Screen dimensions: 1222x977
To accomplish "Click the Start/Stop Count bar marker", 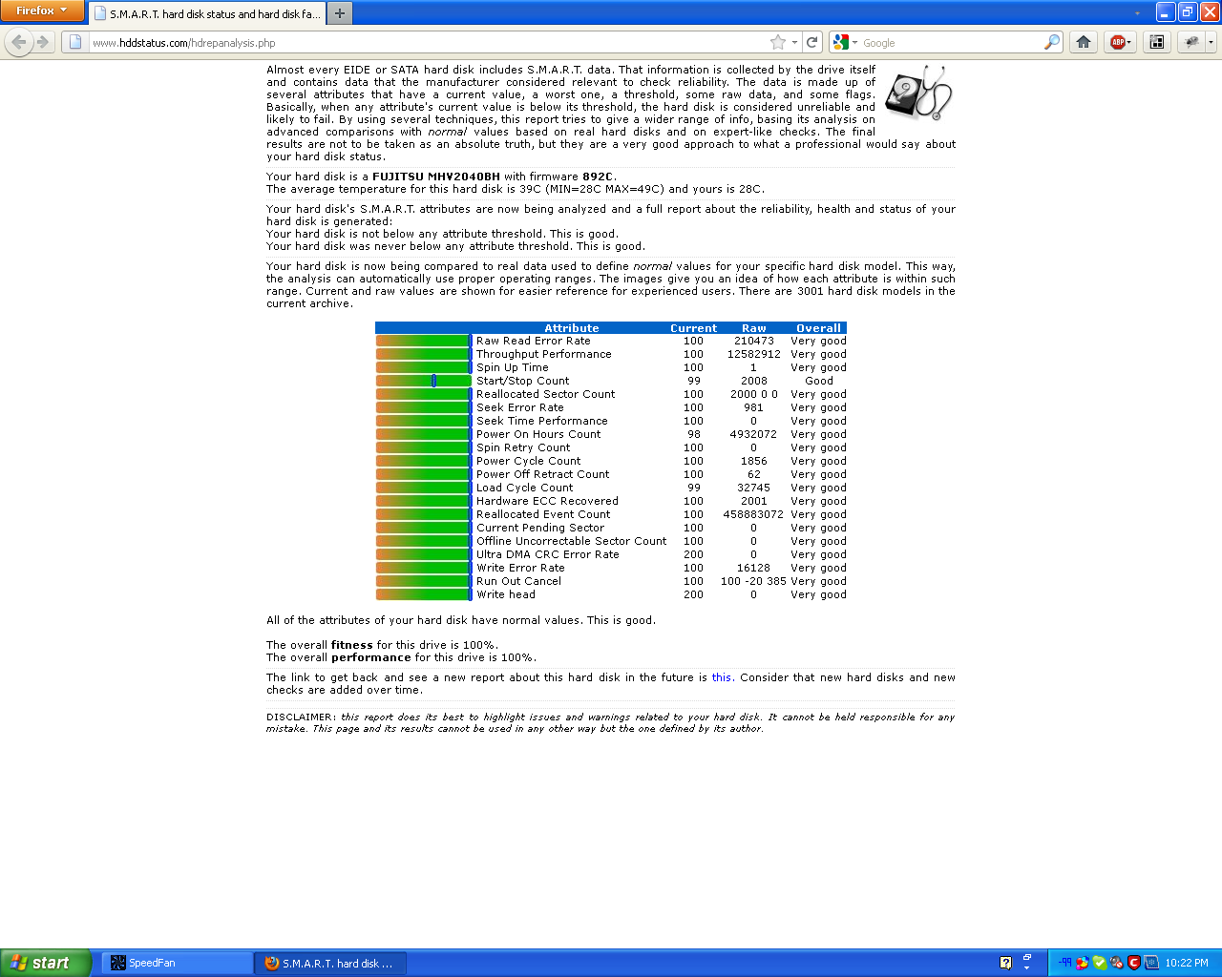I will (x=433, y=381).
